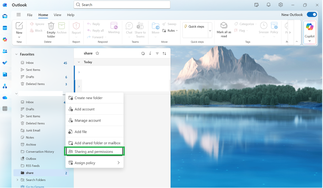Viewport: 323px width, 188px height.
Task: Click the Archive ribbon button
Action: [x=62, y=28]
